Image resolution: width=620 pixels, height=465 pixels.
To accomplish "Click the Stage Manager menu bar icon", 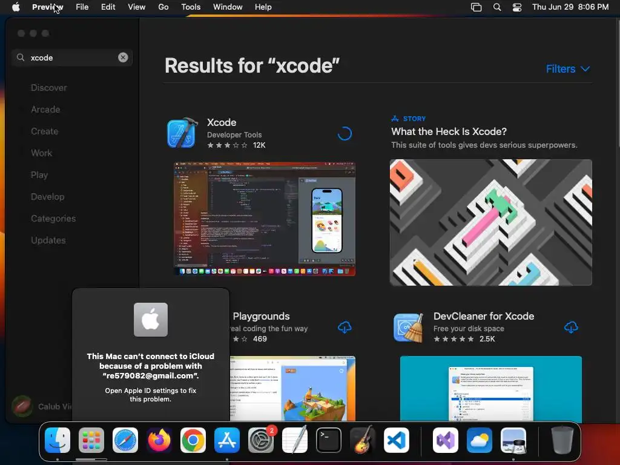I will [476, 7].
